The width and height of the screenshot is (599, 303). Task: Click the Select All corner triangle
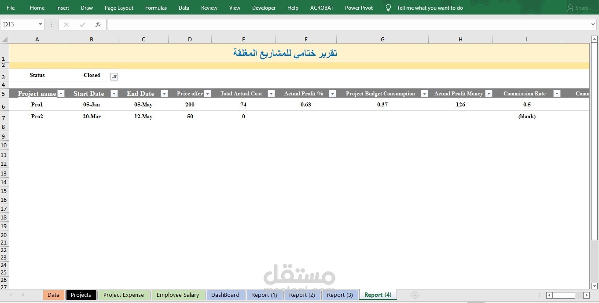click(4, 39)
